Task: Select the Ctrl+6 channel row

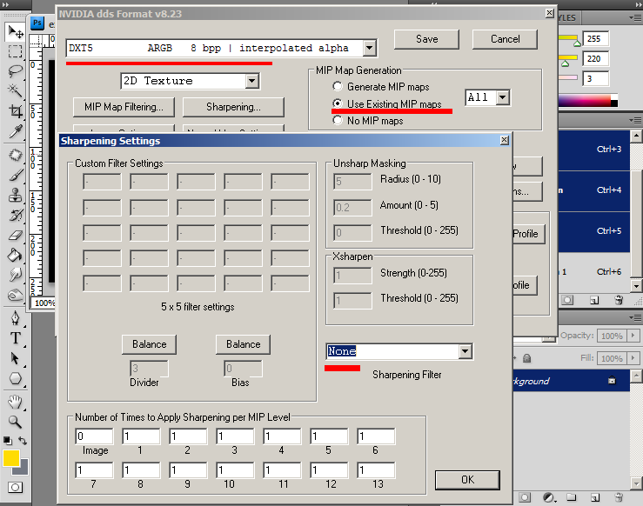Action: (593, 272)
